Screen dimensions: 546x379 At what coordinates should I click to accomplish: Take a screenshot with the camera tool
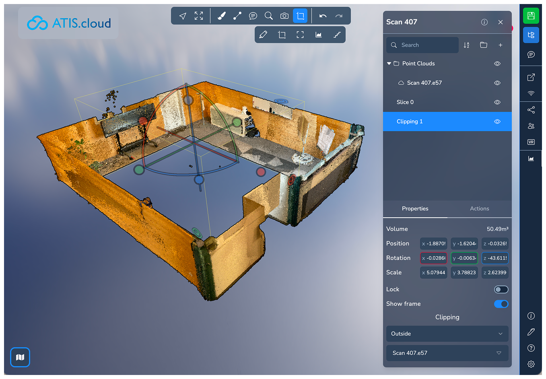click(284, 16)
